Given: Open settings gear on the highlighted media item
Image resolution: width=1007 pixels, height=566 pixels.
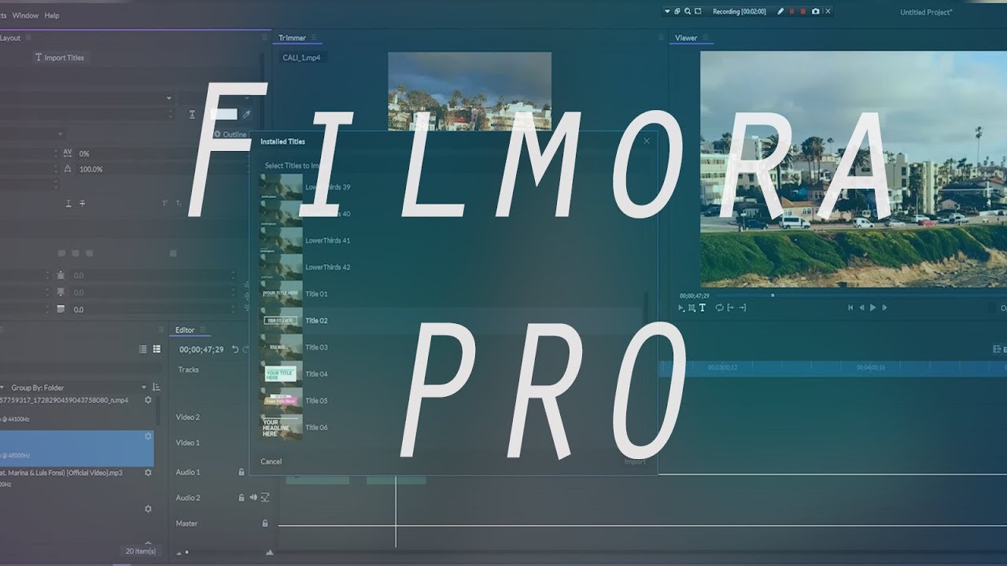Looking at the screenshot, I should tap(148, 436).
